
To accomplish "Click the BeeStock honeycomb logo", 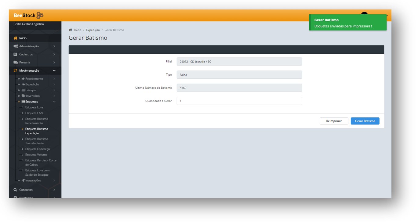I will coord(40,15).
